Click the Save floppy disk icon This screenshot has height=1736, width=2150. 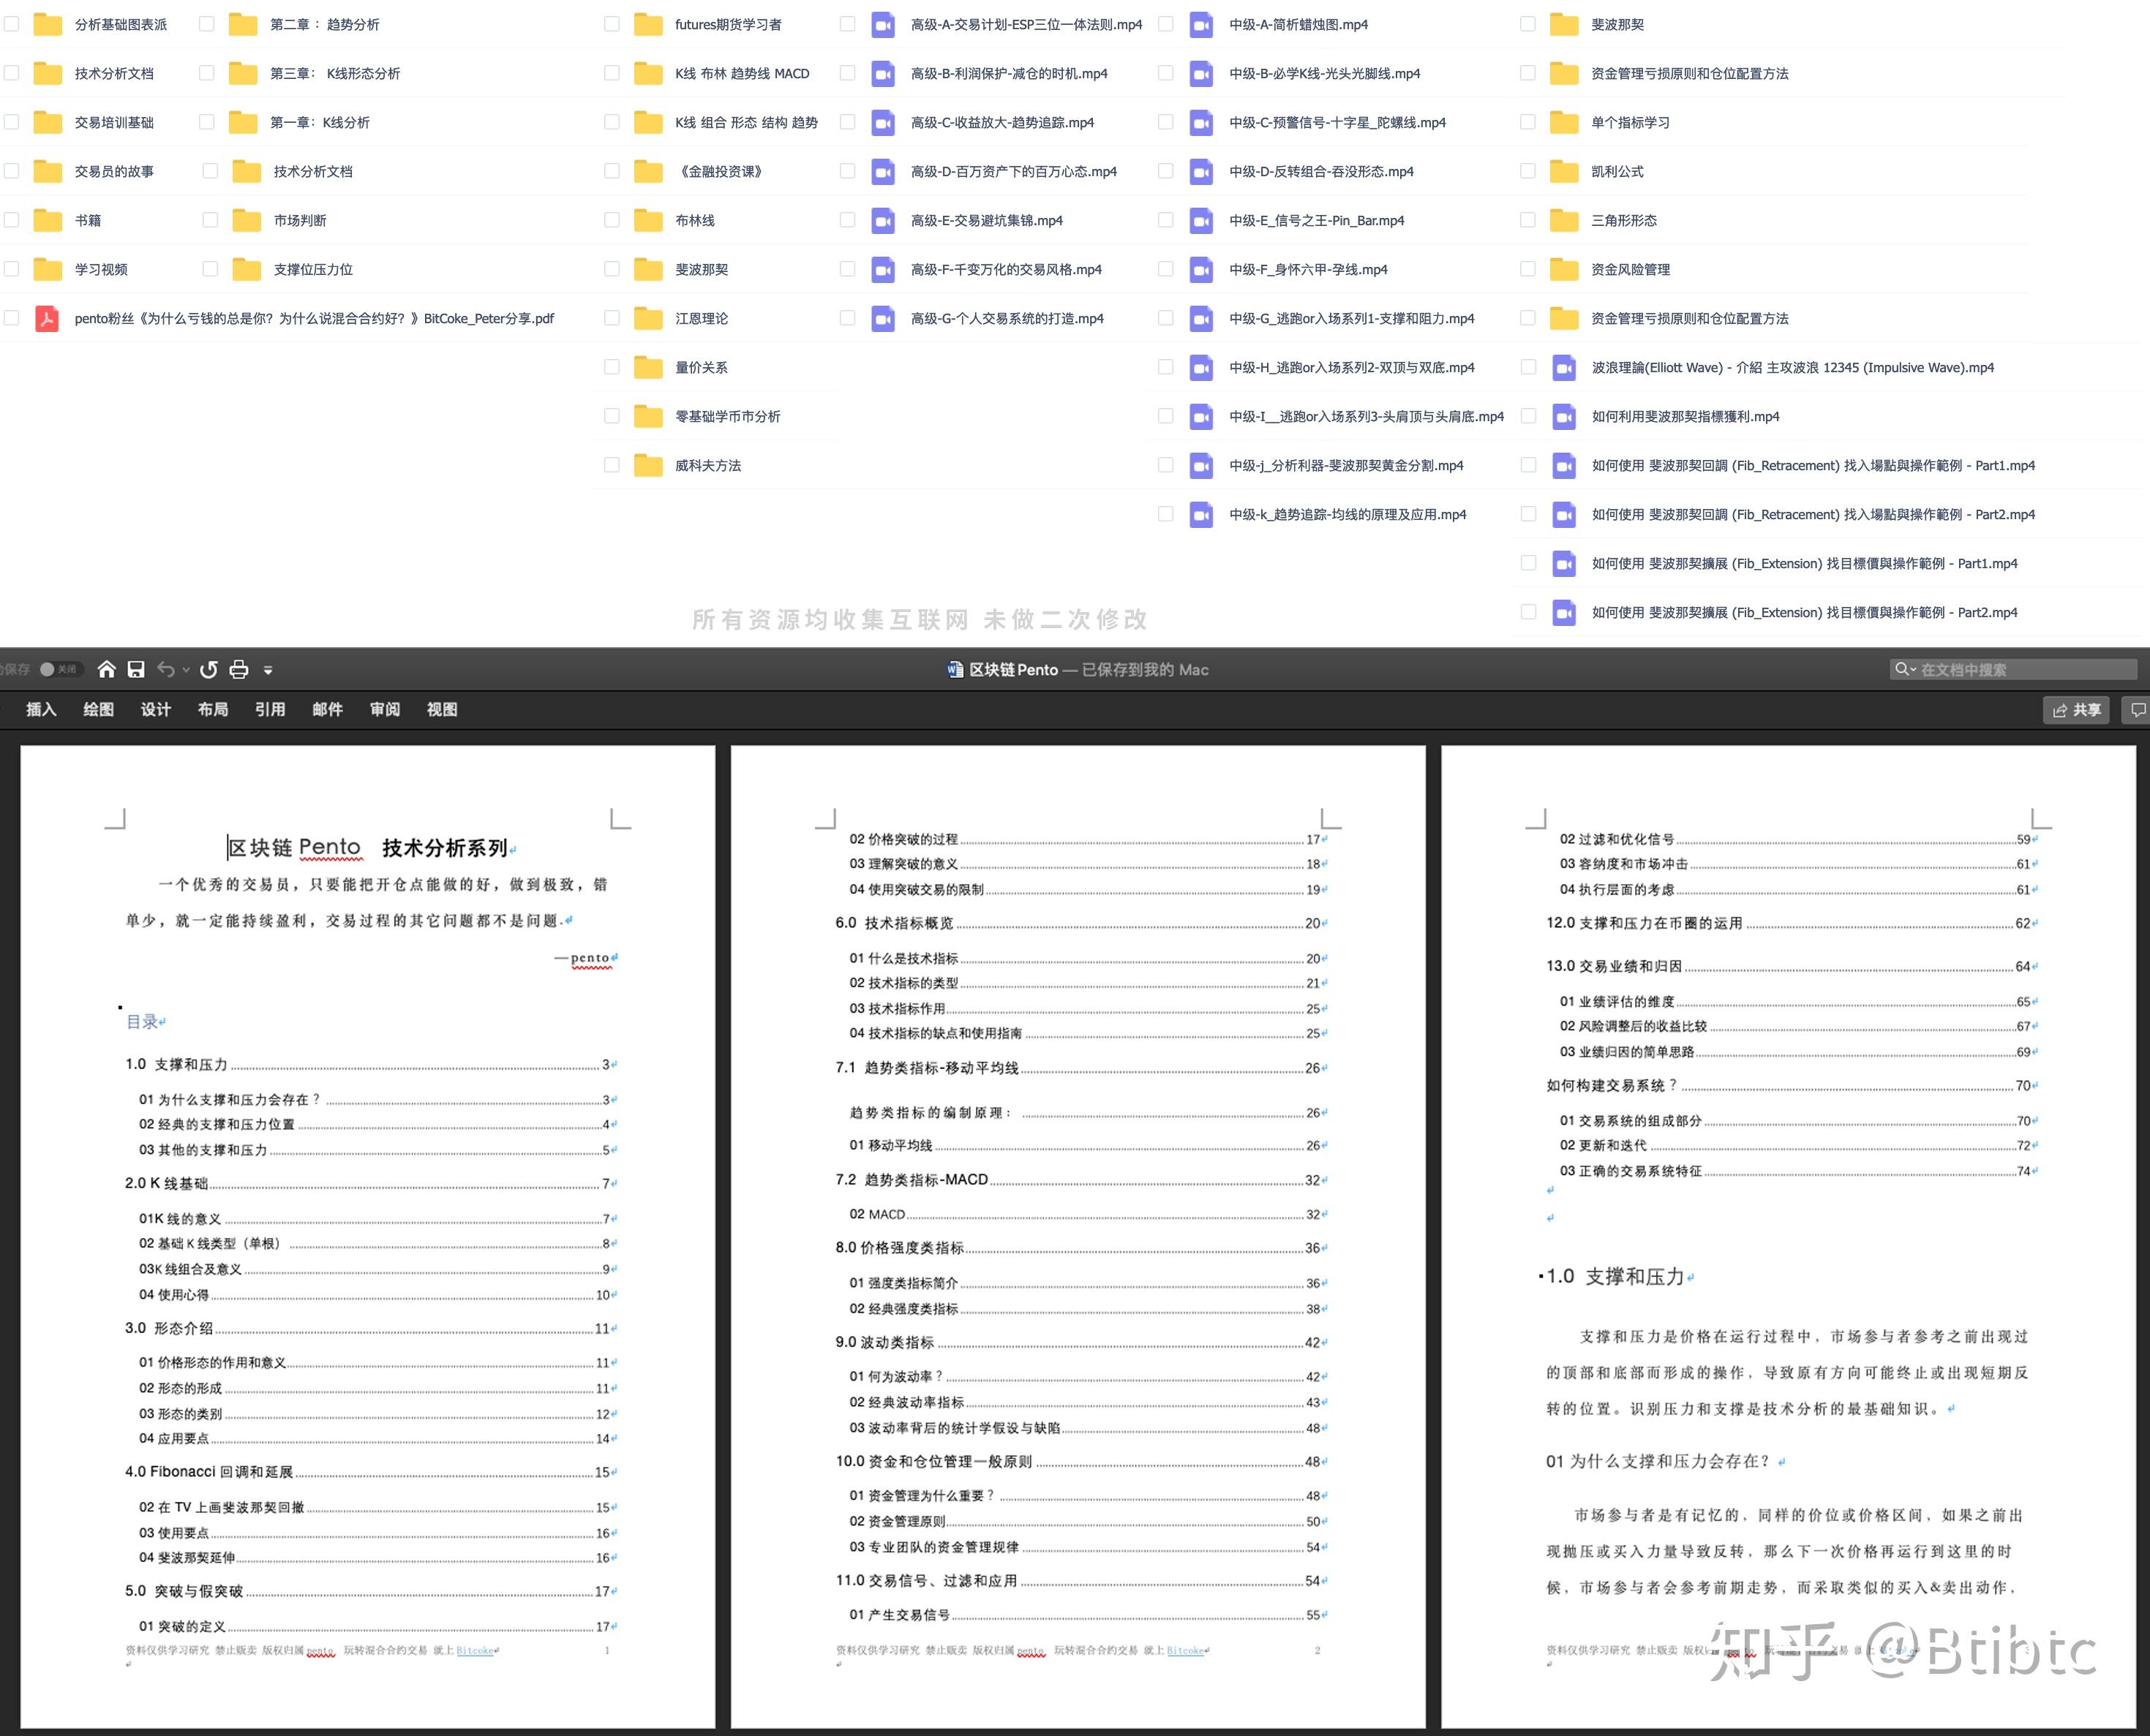136,669
